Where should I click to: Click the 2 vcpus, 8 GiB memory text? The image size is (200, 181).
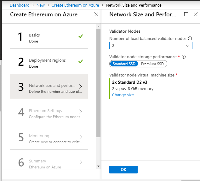[133, 88]
